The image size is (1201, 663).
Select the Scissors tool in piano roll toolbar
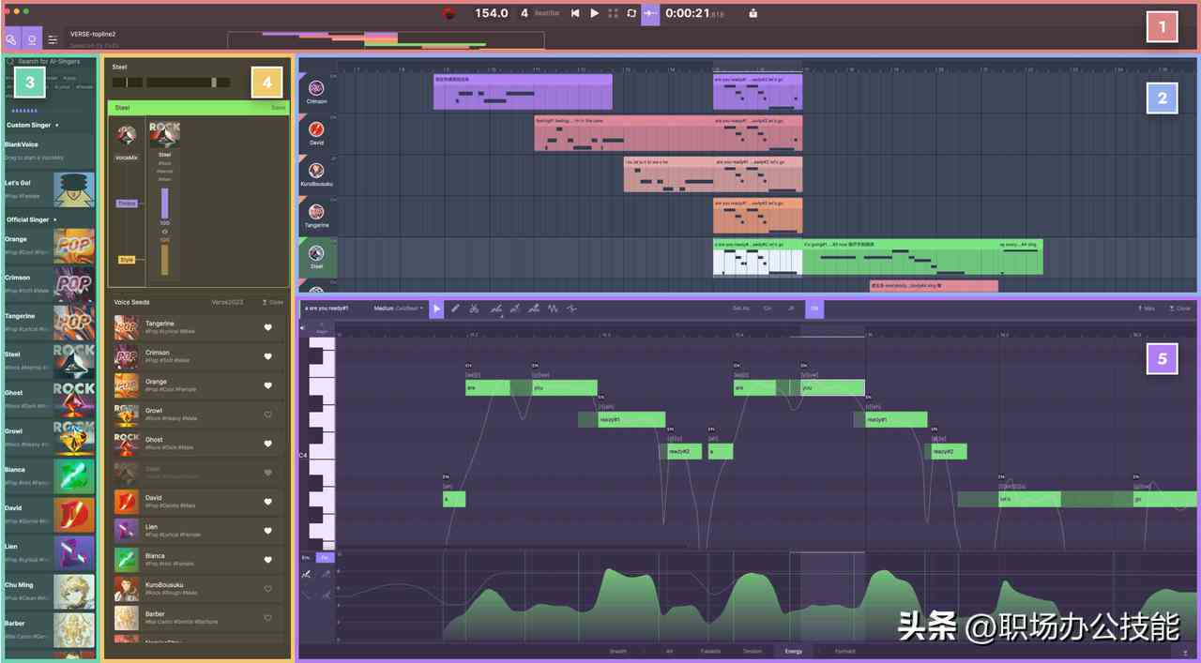click(476, 308)
